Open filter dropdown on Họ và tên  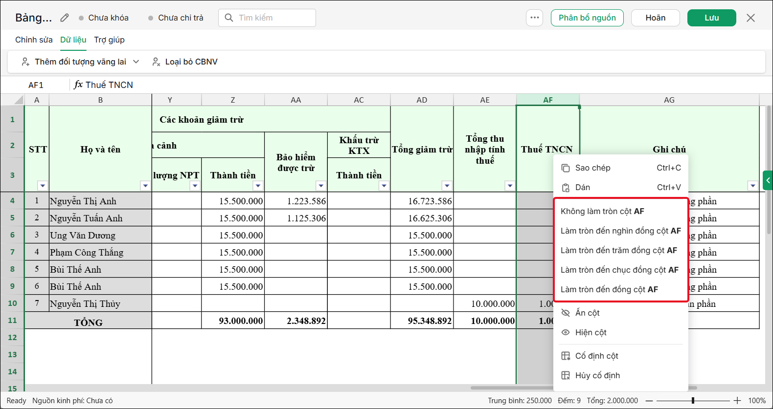[x=145, y=186]
